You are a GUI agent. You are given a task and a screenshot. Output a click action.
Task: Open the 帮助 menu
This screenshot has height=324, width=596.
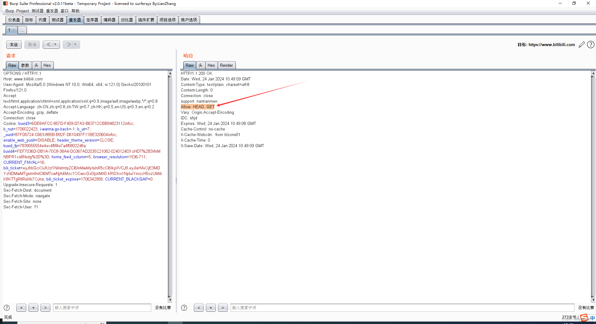click(75, 11)
